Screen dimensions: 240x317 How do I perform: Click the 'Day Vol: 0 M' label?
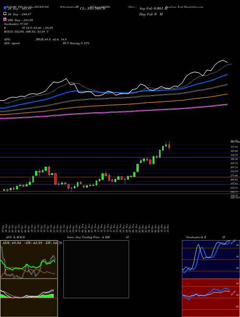click(151, 14)
